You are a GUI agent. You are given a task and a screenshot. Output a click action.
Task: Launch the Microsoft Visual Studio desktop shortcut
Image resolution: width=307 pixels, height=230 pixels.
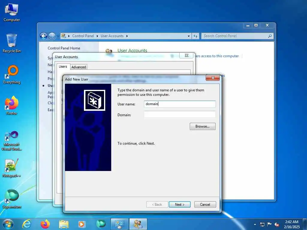(x=12, y=141)
